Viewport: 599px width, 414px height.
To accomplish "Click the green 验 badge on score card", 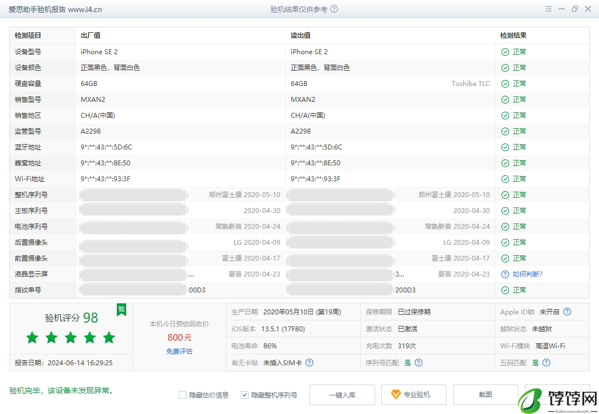I will pos(121,309).
